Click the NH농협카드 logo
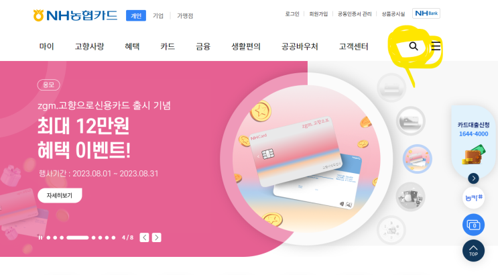The height and width of the screenshot is (275, 498). pos(75,15)
